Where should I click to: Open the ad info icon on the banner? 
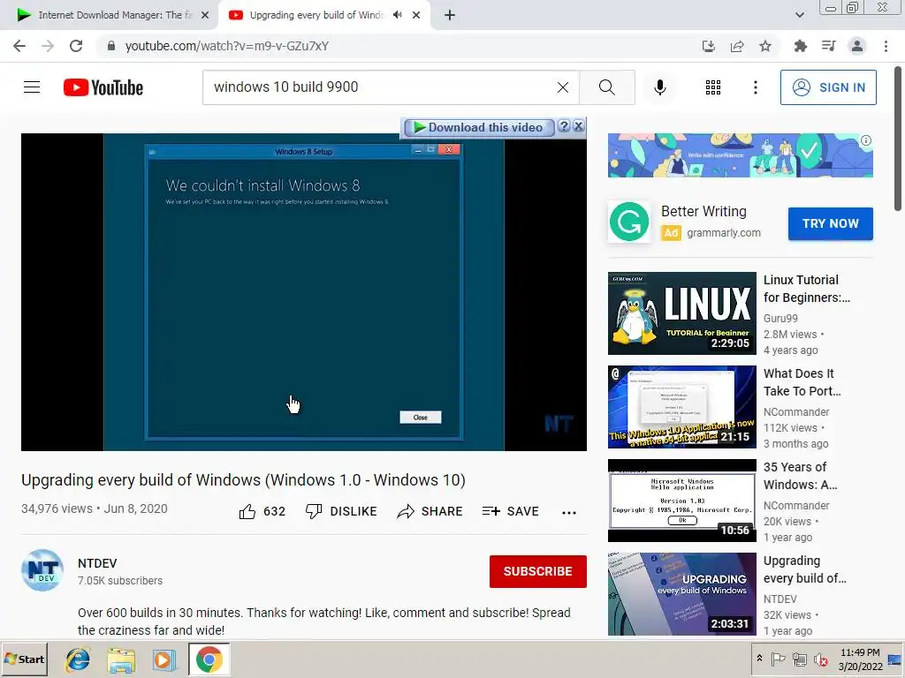(x=866, y=140)
